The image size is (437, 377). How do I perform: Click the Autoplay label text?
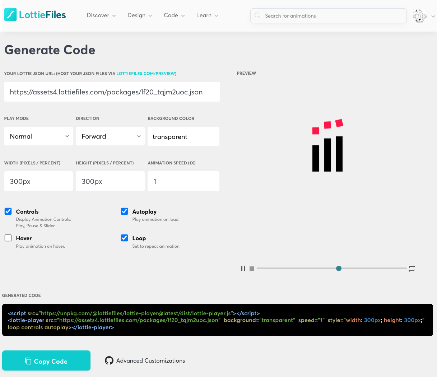(144, 211)
